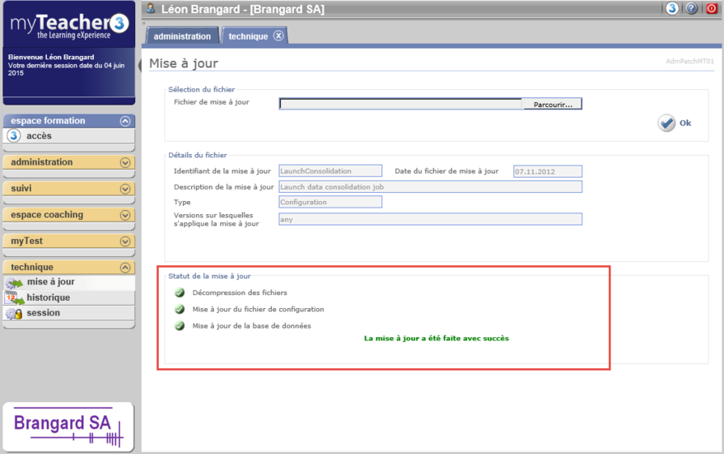The image size is (724, 454).
Task: Expand the administration sidebar section
Action: coord(125,162)
